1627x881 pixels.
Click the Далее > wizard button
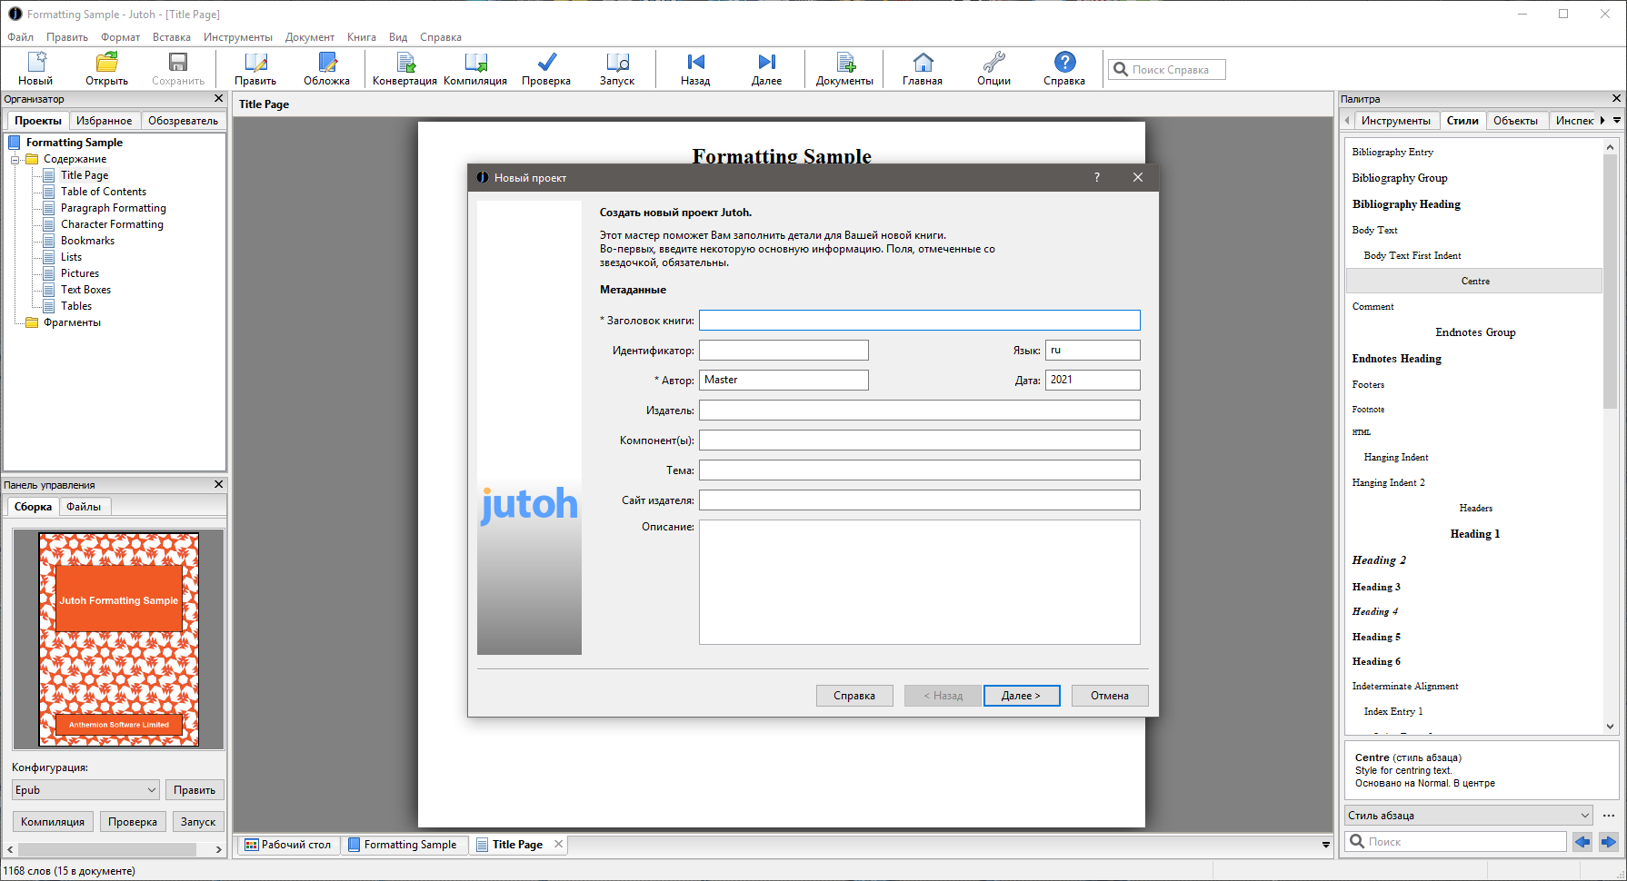pyautogui.click(x=1022, y=696)
